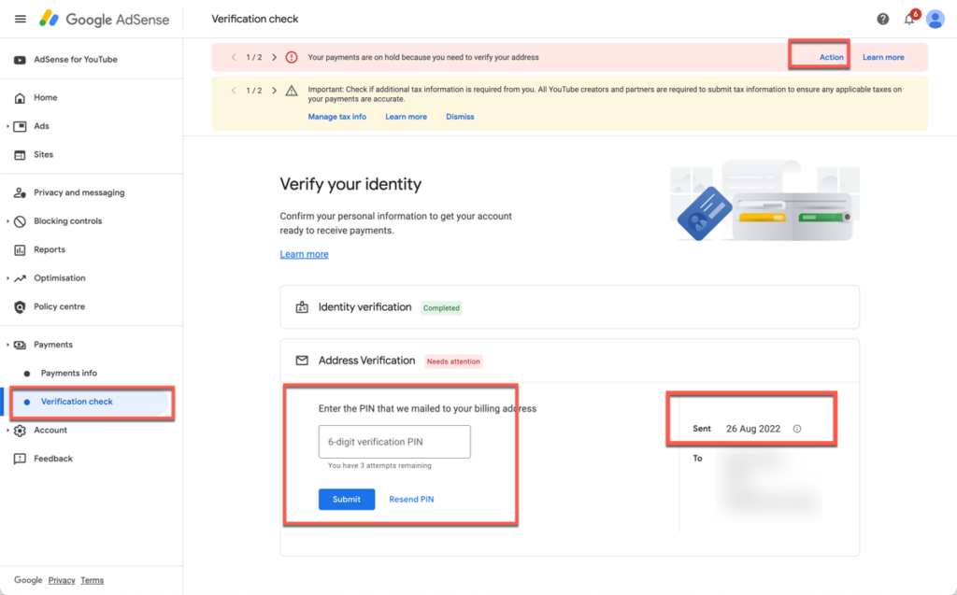Click the Action link in red alert

pyautogui.click(x=831, y=57)
